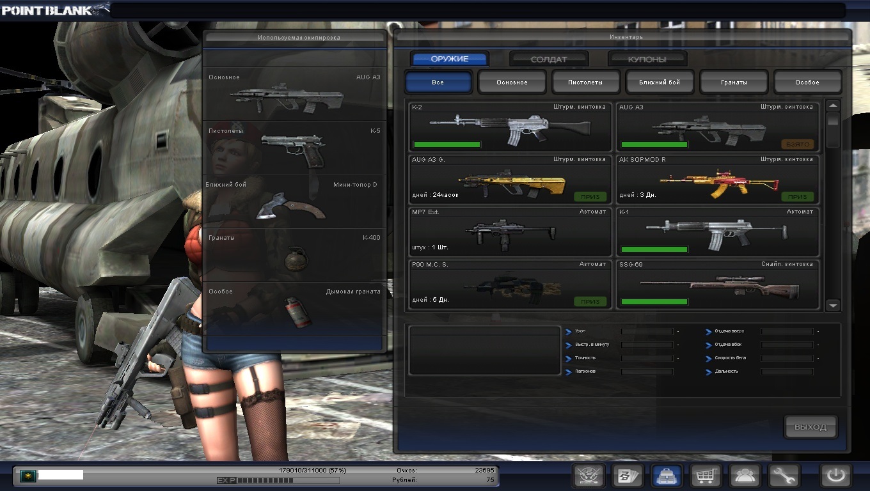This screenshot has width=870, height=491.
Task: Click the ПРИЗ badge on AK SOPMOD R
Action: (x=797, y=197)
